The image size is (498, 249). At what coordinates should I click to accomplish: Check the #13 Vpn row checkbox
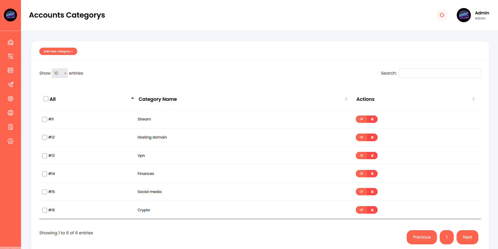click(45, 156)
